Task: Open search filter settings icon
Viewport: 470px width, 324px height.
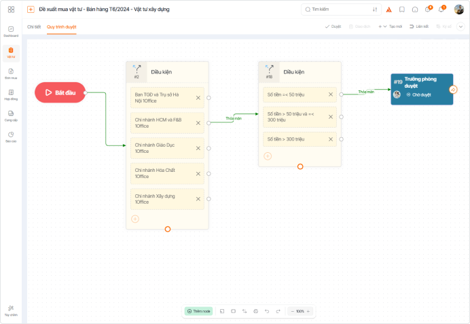Action: click(x=375, y=10)
